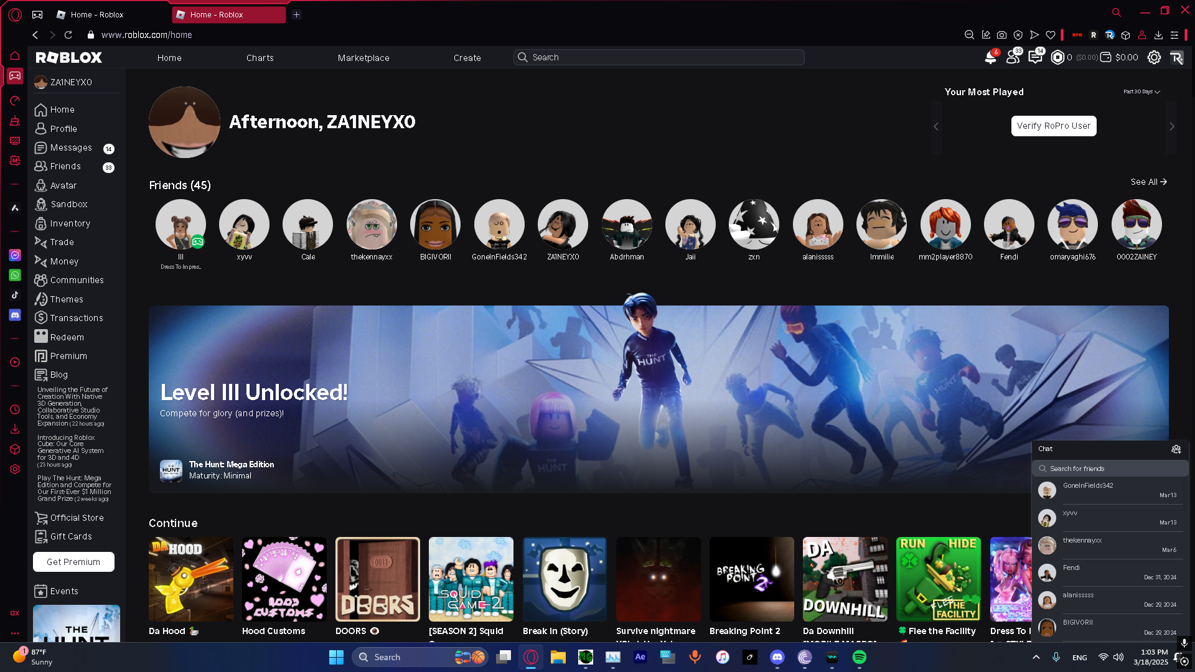
Task: Click See All friends link
Action: pyautogui.click(x=1148, y=182)
